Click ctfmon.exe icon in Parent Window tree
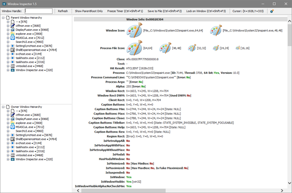 13,26
